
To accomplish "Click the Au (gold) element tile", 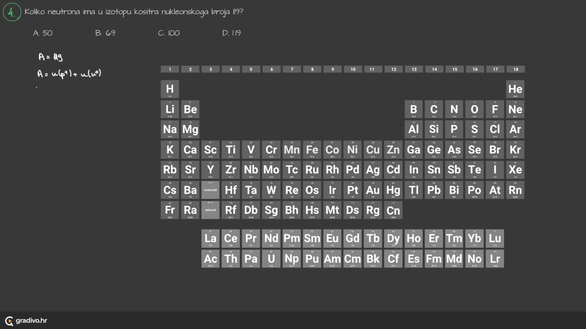I will [373, 190].
